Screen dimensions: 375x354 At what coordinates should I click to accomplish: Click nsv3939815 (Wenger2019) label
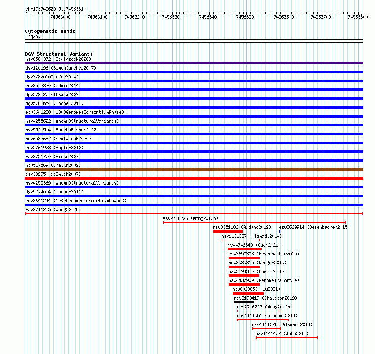[x=257, y=263]
